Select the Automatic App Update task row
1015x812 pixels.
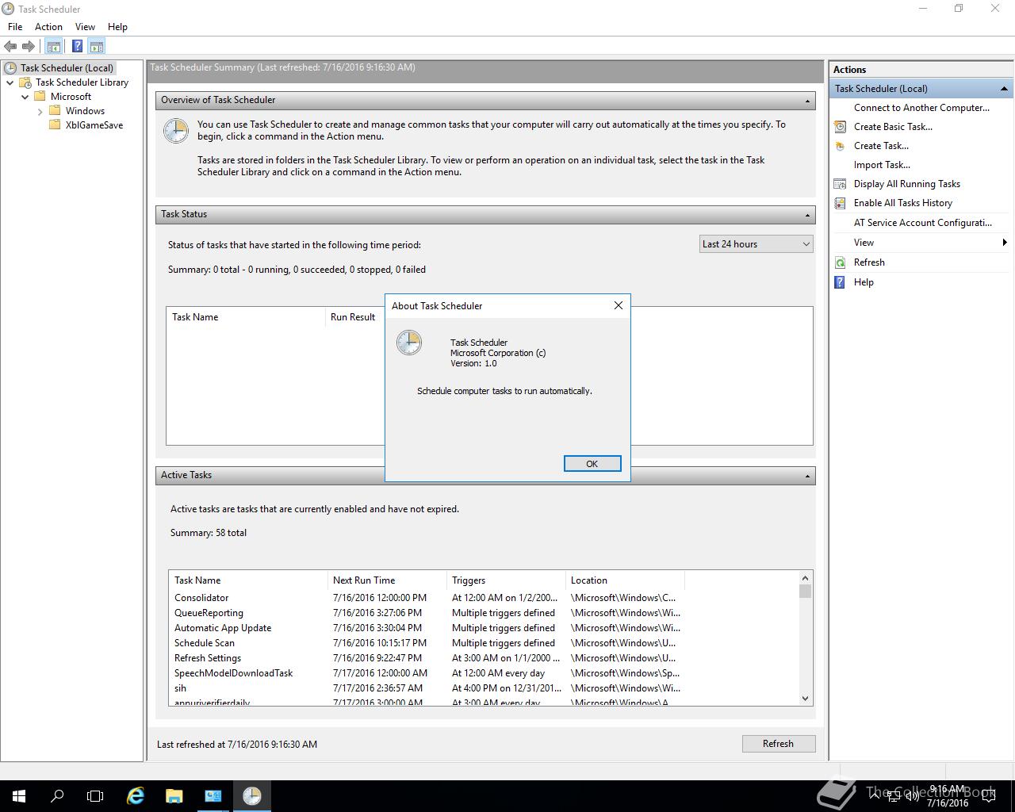coord(426,628)
